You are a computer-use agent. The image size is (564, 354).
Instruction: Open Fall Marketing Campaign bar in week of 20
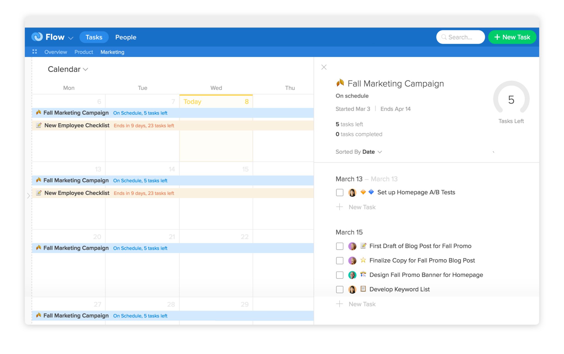coord(173,248)
